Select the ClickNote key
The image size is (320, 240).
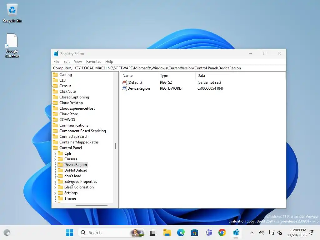click(x=67, y=92)
